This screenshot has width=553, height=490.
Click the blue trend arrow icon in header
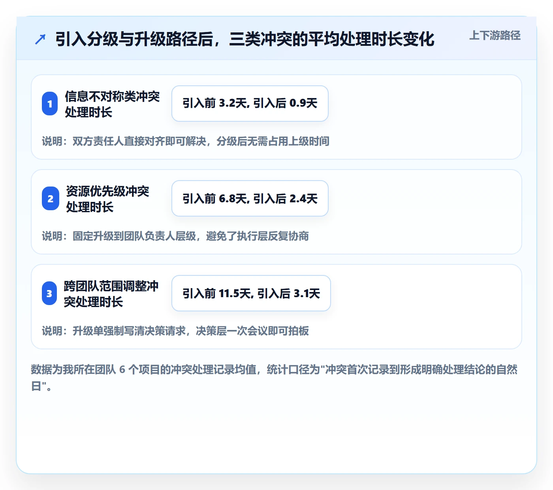pos(40,39)
